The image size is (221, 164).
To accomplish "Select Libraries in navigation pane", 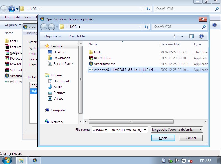I will click(54, 75).
